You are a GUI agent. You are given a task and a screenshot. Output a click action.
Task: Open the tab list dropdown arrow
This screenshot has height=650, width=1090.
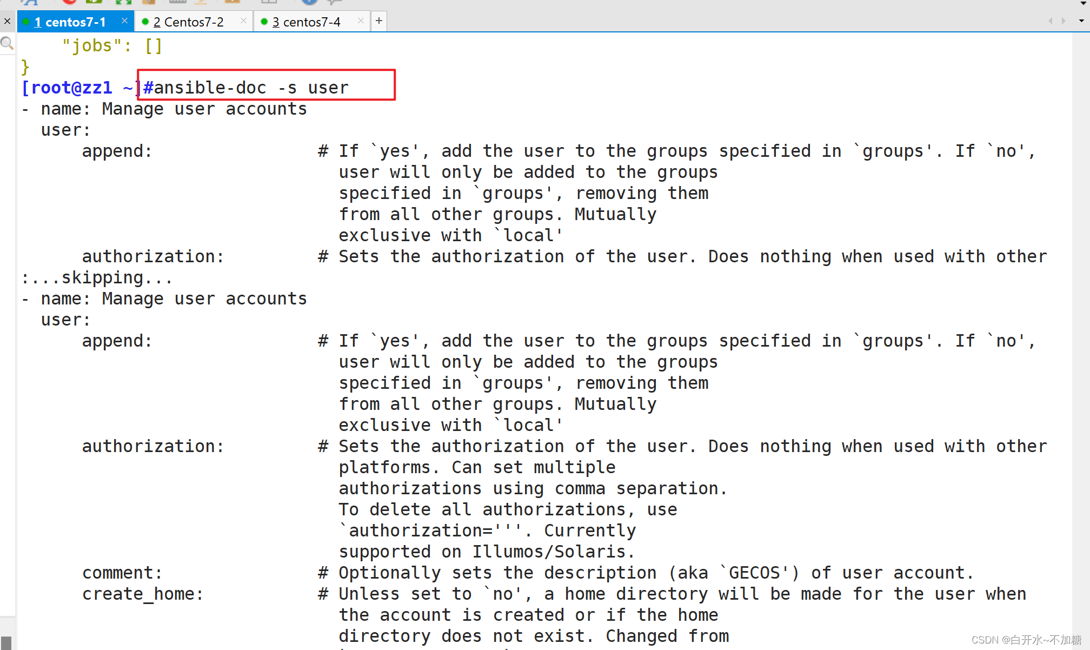[1081, 21]
